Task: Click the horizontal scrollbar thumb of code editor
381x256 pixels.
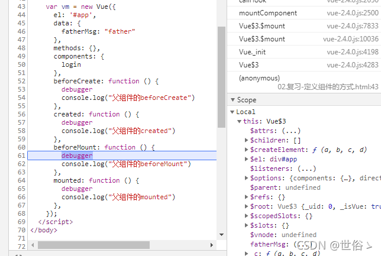Action: pyautogui.click(x=93, y=245)
